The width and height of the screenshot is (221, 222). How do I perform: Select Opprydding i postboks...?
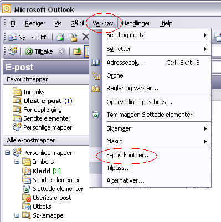[157, 102]
